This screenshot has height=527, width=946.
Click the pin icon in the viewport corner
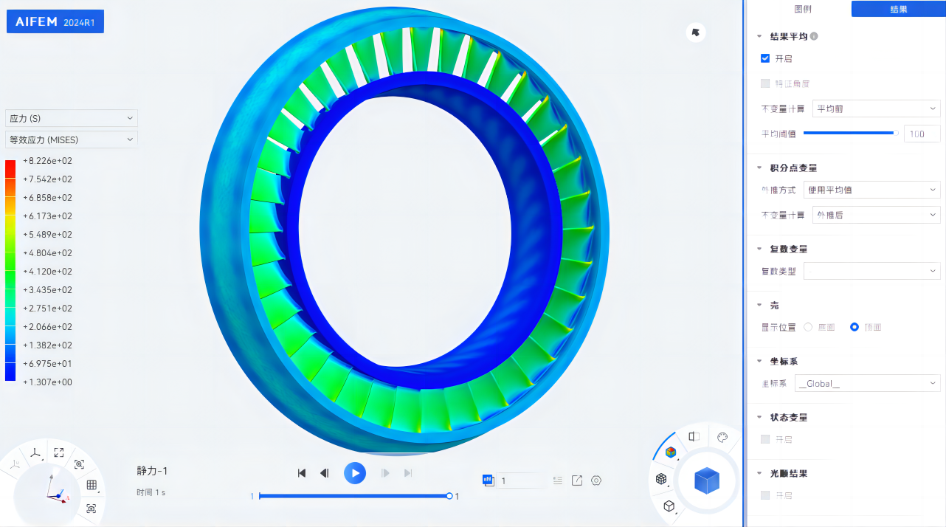[695, 32]
